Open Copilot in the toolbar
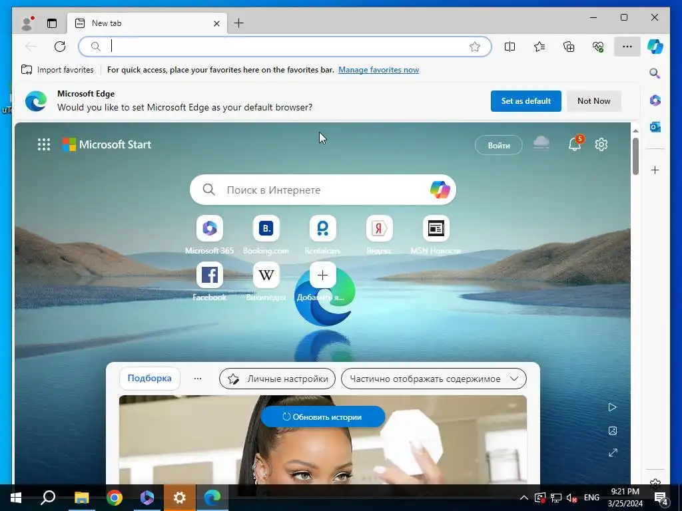 655,47
